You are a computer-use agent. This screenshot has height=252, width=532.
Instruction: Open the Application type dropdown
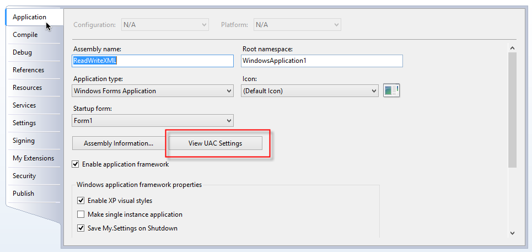[153, 91]
